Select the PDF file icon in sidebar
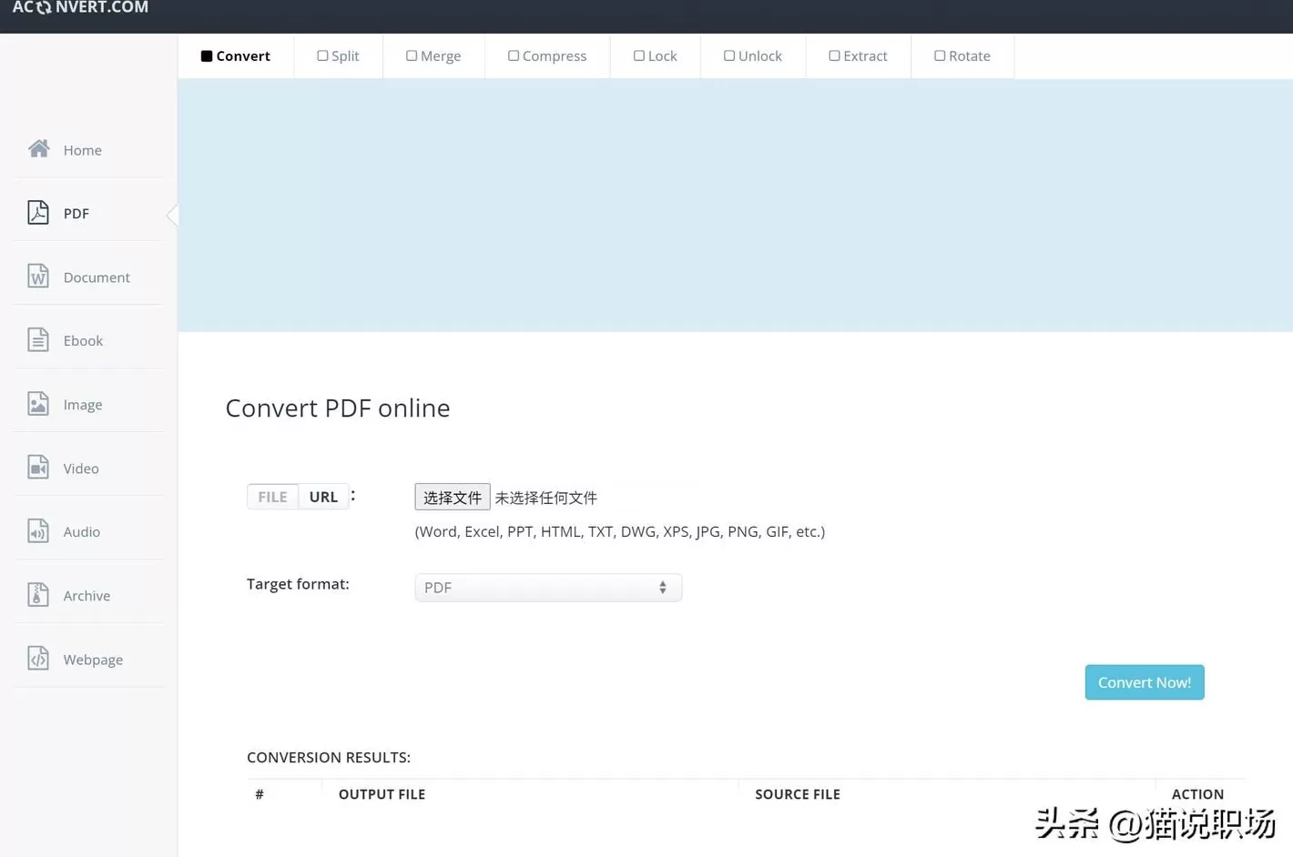This screenshot has height=857, width=1293. click(38, 212)
